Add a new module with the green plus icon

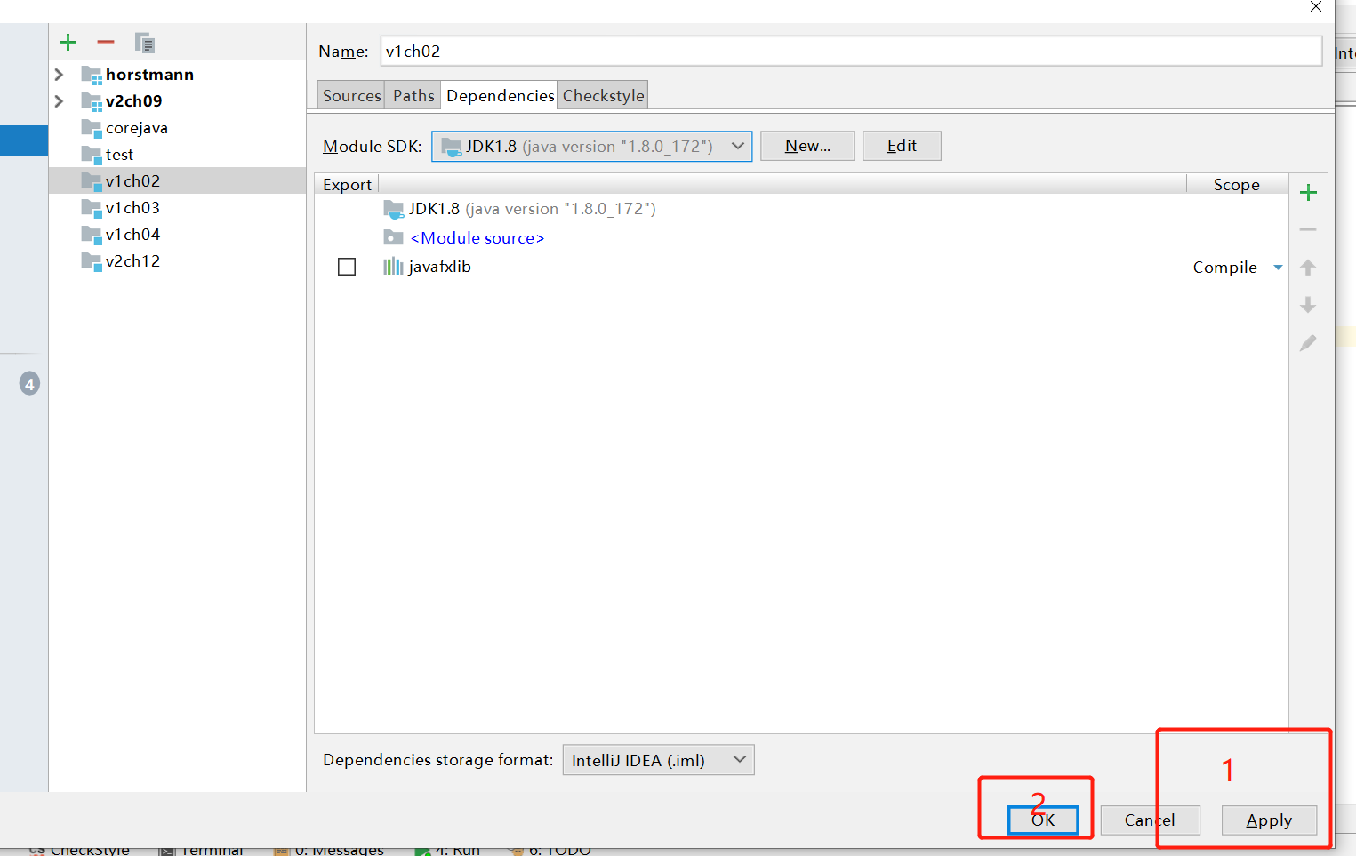click(x=68, y=42)
